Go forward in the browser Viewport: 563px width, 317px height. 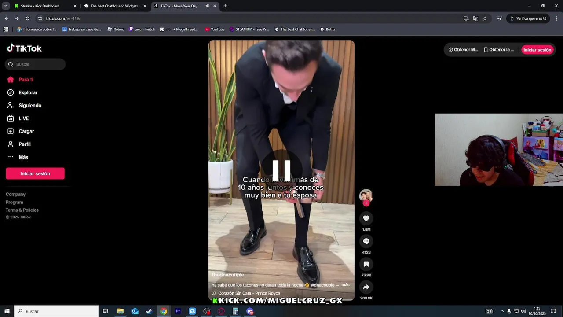(x=17, y=18)
